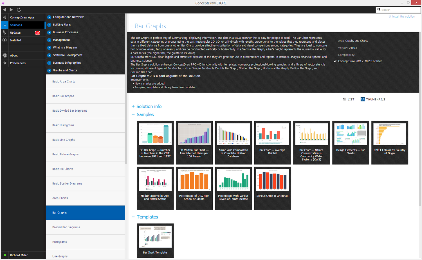Open Median Income by Age sample
Image resolution: width=422 pixels, height=260 pixels.
155,188
